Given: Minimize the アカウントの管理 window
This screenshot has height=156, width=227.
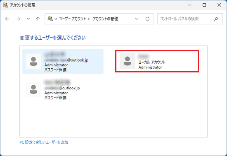Looking at the screenshot, I should (x=190, y=5).
